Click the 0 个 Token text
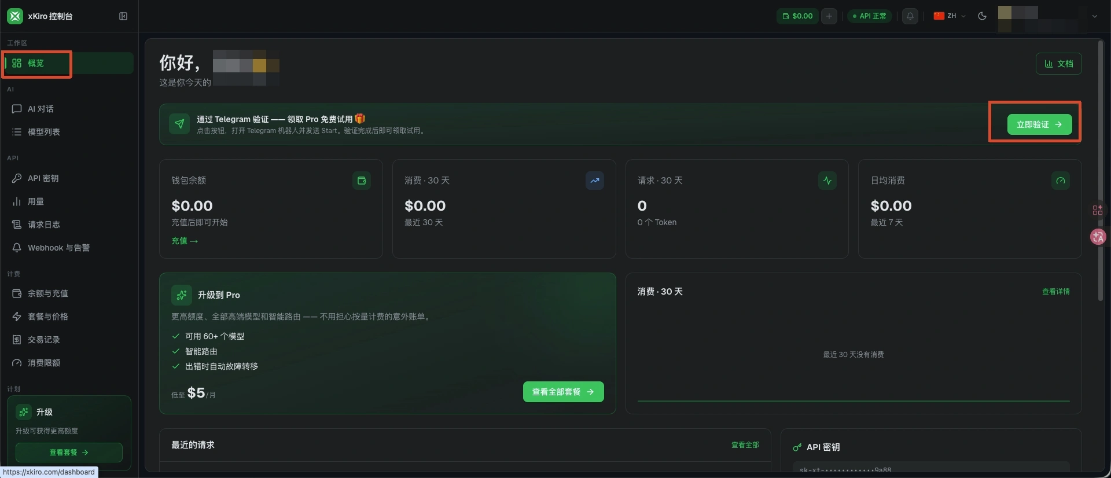 (657, 222)
